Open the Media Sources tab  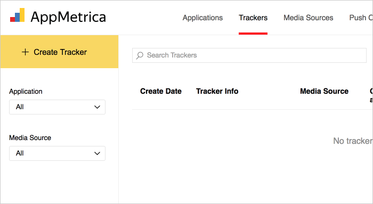[x=309, y=18]
